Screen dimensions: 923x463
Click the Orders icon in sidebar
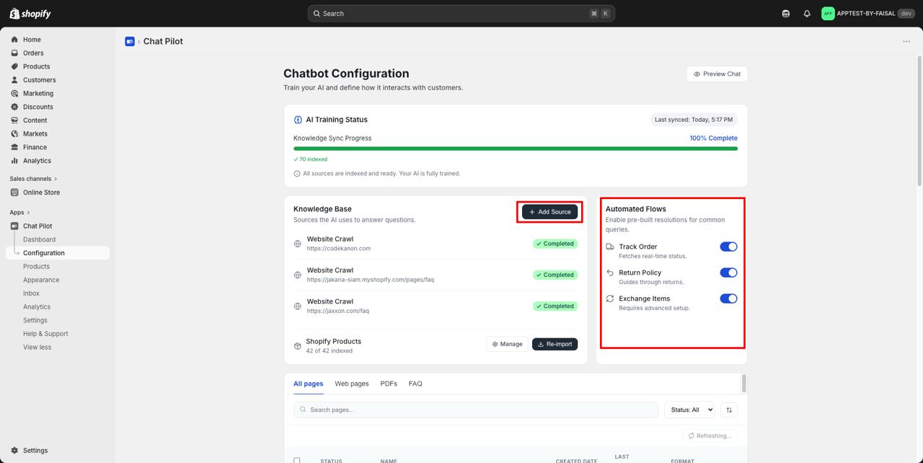[x=14, y=53]
